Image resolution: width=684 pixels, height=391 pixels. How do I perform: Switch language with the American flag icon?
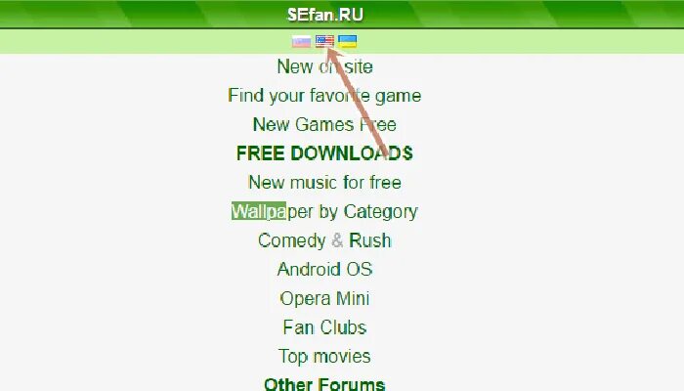324,41
